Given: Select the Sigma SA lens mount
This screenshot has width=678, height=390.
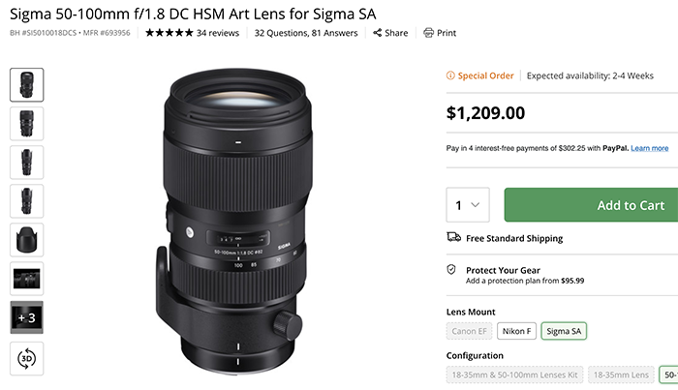Looking at the screenshot, I should (x=564, y=332).
